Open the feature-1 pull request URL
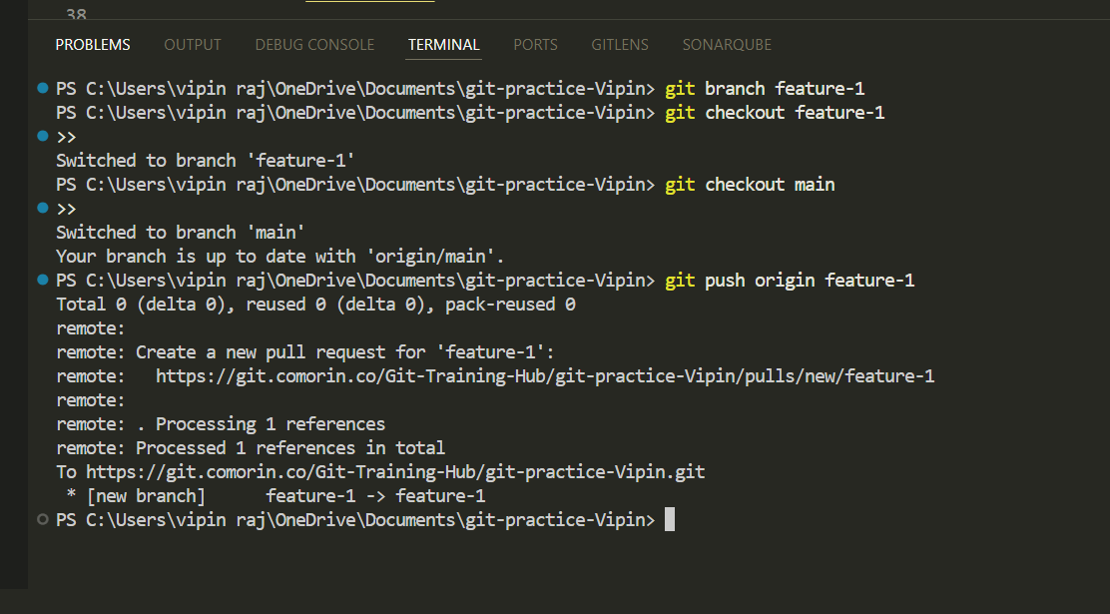The width and height of the screenshot is (1110, 614). [x=545, y=375]
